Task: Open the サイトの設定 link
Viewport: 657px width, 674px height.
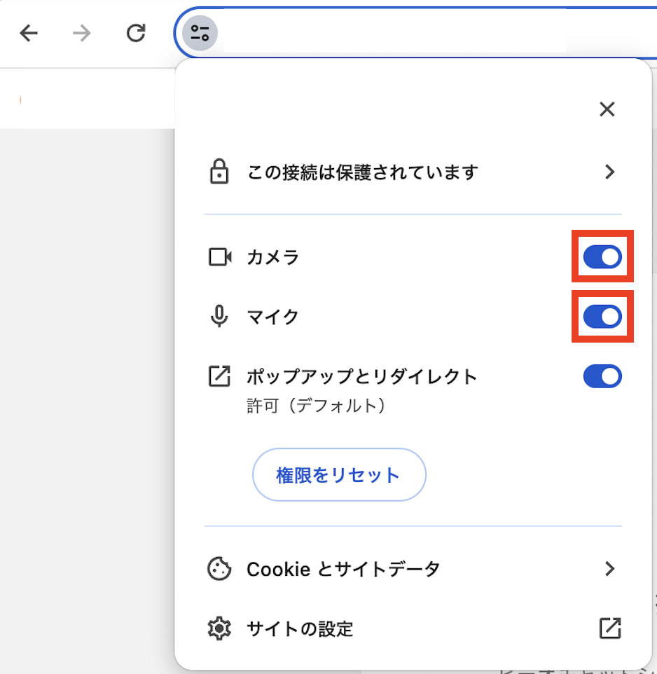Action: click(300, 628)
